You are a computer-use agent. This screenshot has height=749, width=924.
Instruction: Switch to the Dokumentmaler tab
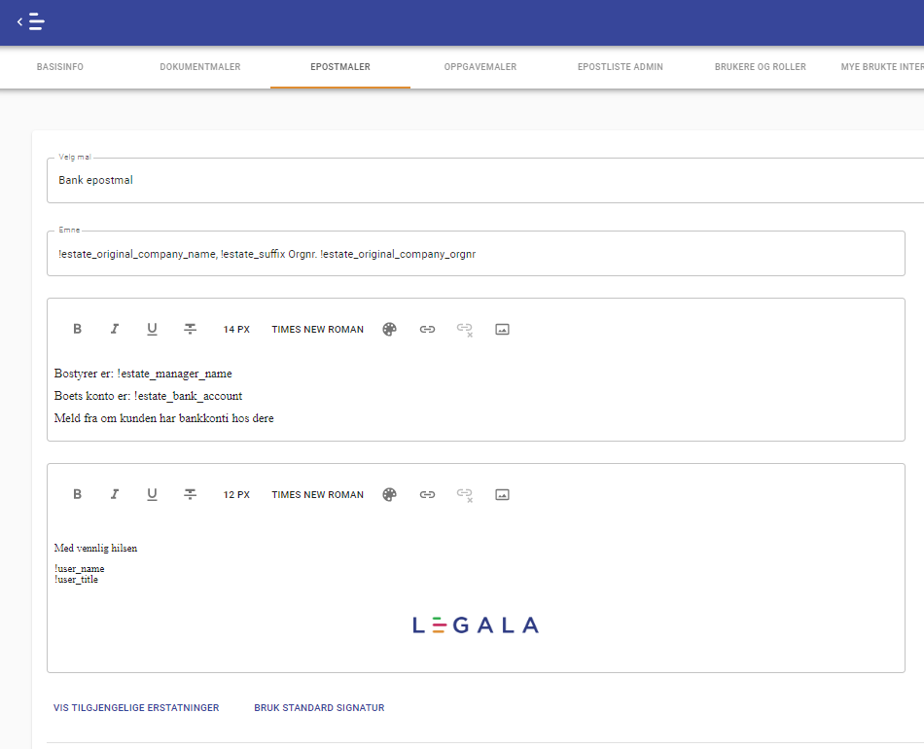pos(199,67)
